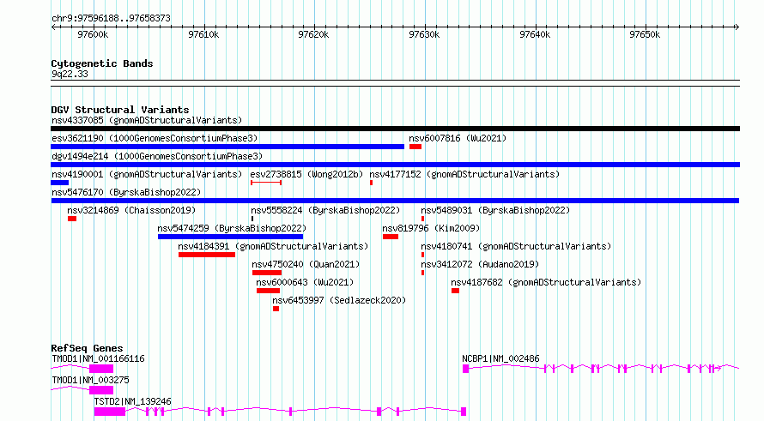Screen dimensions: 764x421
Task: Open nsv5489031 (ByrskaBishop2022) label
Action: [x=495, y=210]
